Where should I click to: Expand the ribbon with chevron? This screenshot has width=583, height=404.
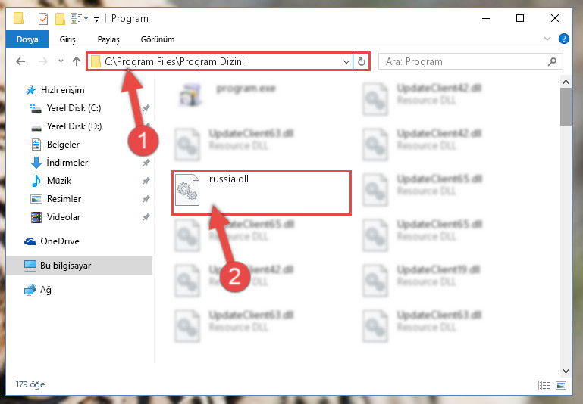547,39
